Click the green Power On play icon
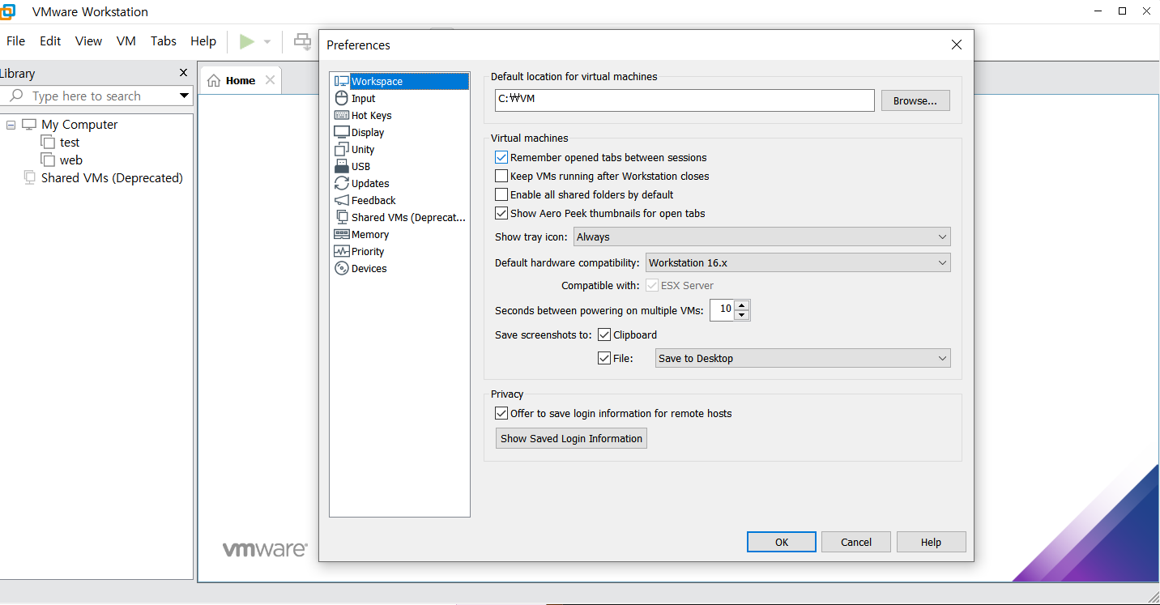This screenshot has width=1160, height=605. [247, 41]
